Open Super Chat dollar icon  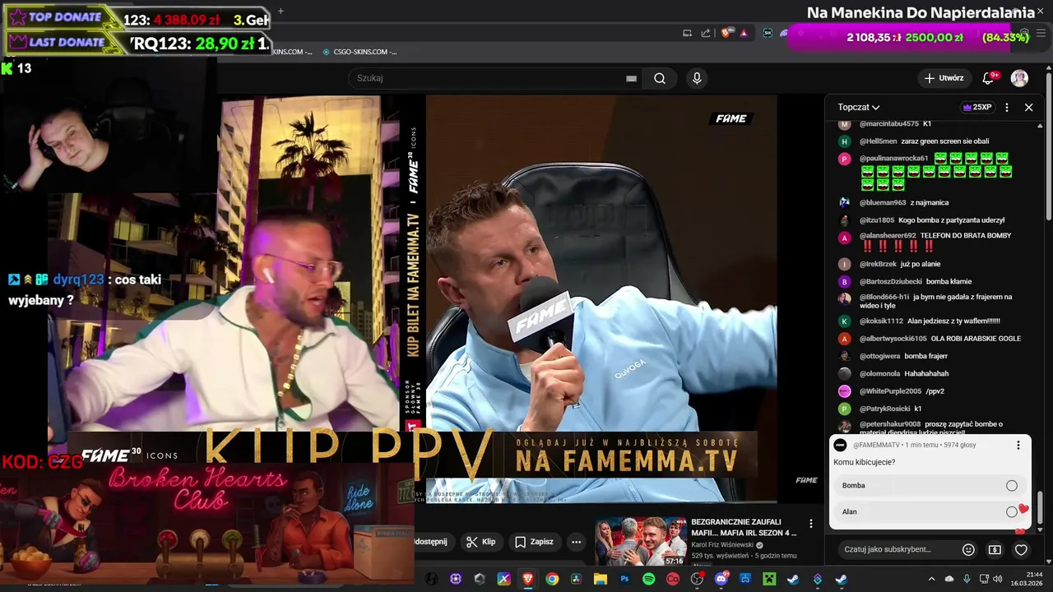click(x=995, y=549)
